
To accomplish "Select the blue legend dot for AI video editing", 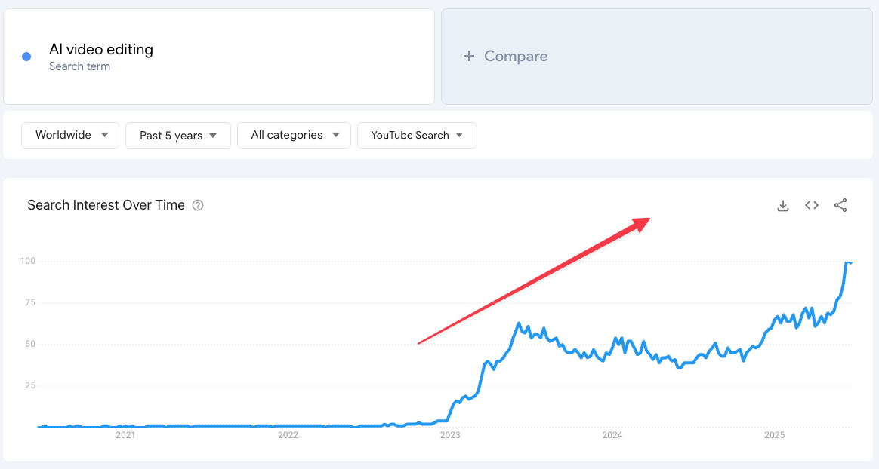I will pos(25,57).
